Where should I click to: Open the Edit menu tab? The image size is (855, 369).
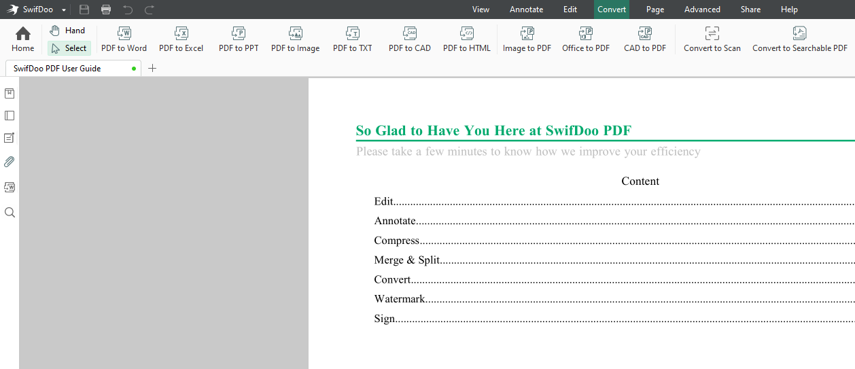pyautogui.click(x=570, y=10)
